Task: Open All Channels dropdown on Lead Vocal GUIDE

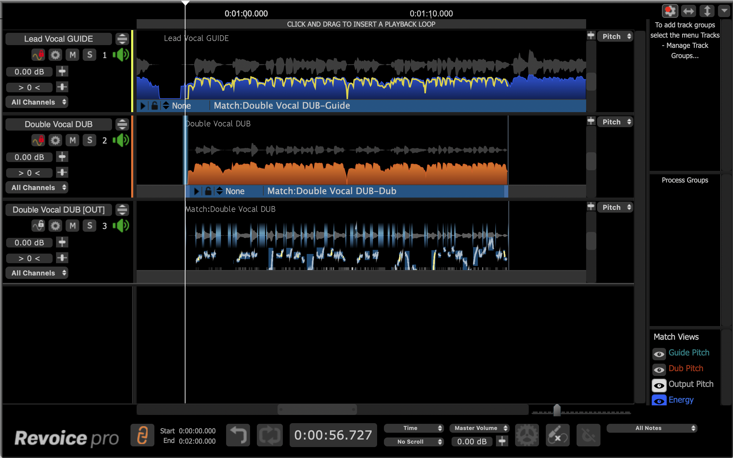Action: pos(37,102)
